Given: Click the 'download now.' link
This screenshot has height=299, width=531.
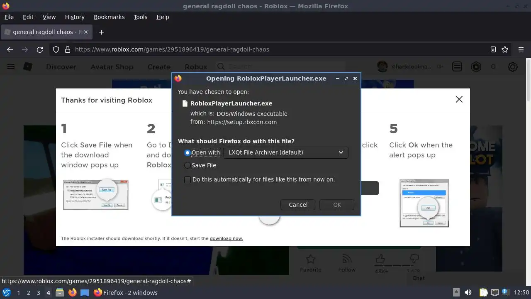Looking at the screenshot, I should tap(226, 238).
